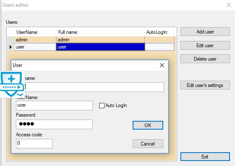Click AutoLogIn cell in admin row
The height and width of the screenshot is (166, 235).
159,40
